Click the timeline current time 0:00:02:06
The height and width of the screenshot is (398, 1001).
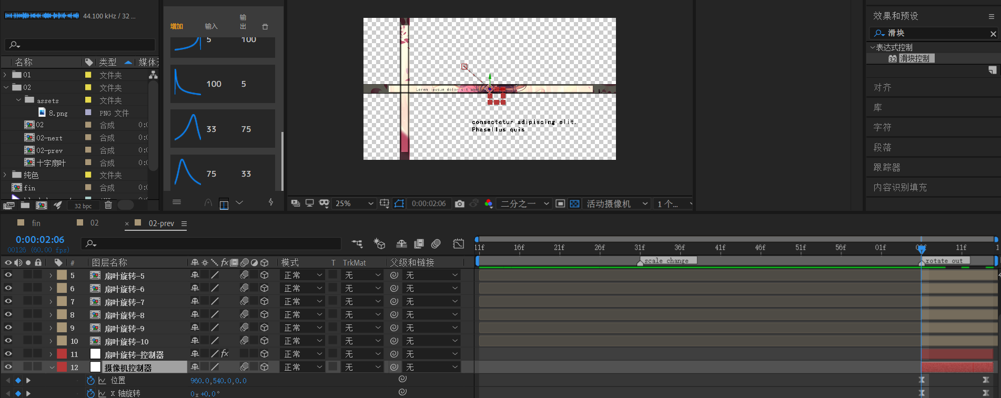coord(40,240)
